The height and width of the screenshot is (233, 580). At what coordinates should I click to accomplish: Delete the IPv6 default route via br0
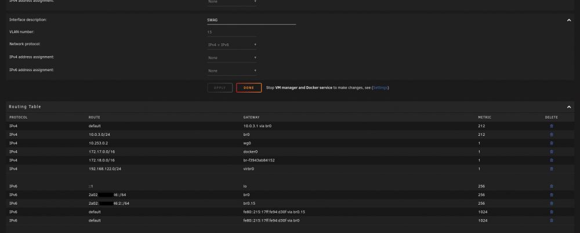pos(552,220)
